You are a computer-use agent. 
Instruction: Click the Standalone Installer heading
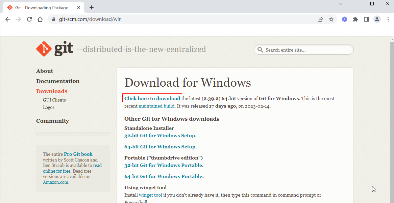[x=149, y=128]
